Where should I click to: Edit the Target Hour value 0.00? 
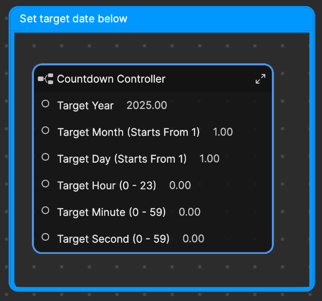[x=180, y=185]
